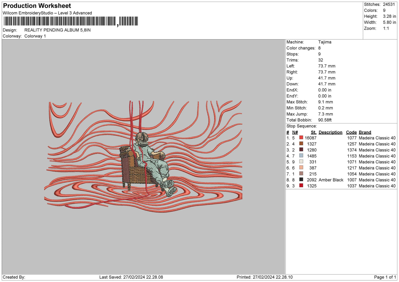Screen dimensions: 399x282
Task: Click the Max Stitch value 9.1 mm
Action: [326, 102]
